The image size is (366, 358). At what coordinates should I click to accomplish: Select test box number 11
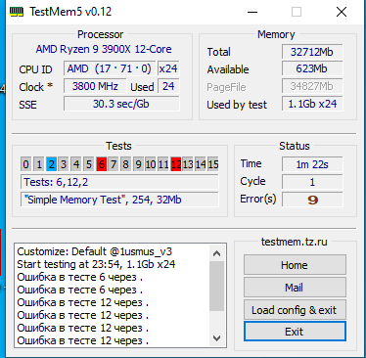coord(163,164)
